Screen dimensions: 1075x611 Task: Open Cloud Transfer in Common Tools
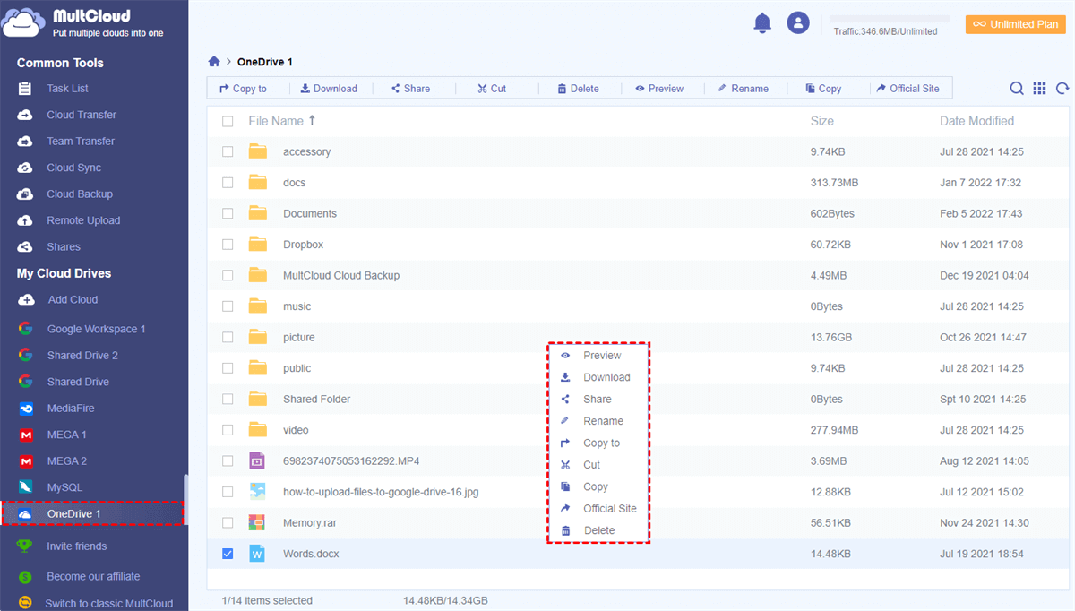(x=81, y=115)
